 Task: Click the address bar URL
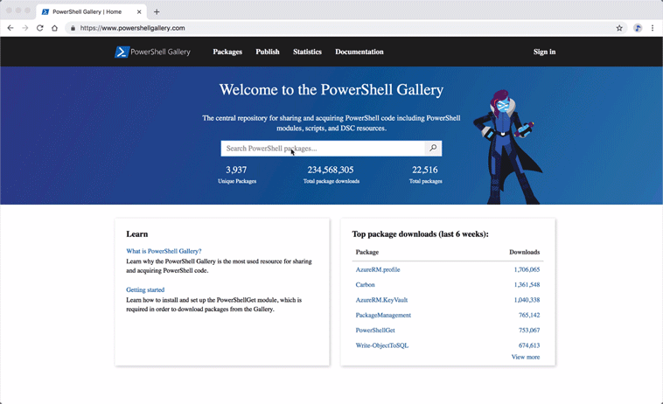pos(132,28)
